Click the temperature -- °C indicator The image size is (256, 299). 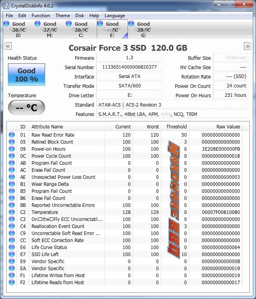(27, 107)
